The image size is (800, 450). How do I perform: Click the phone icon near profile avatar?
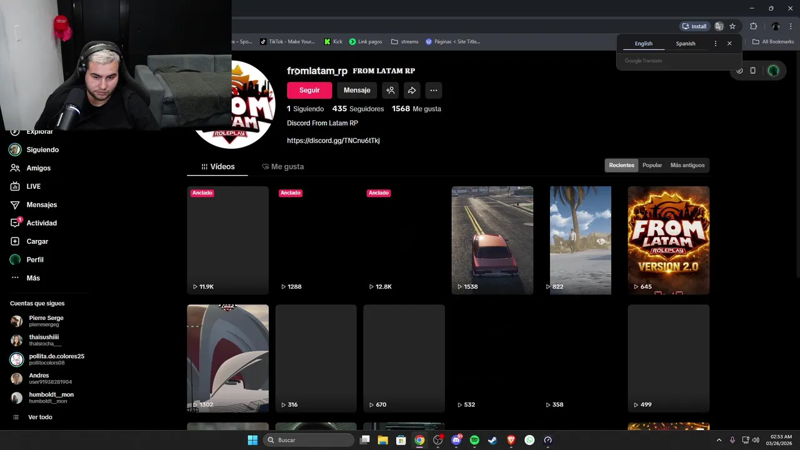click(752, 71)
